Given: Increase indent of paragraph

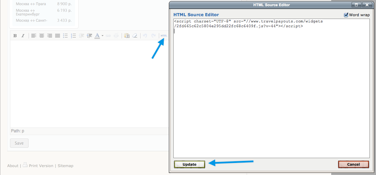Looking at the screenshot, I should click(90, 36).
